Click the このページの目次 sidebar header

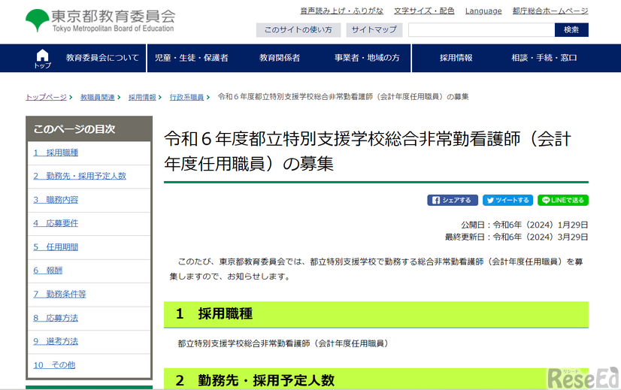89,129
